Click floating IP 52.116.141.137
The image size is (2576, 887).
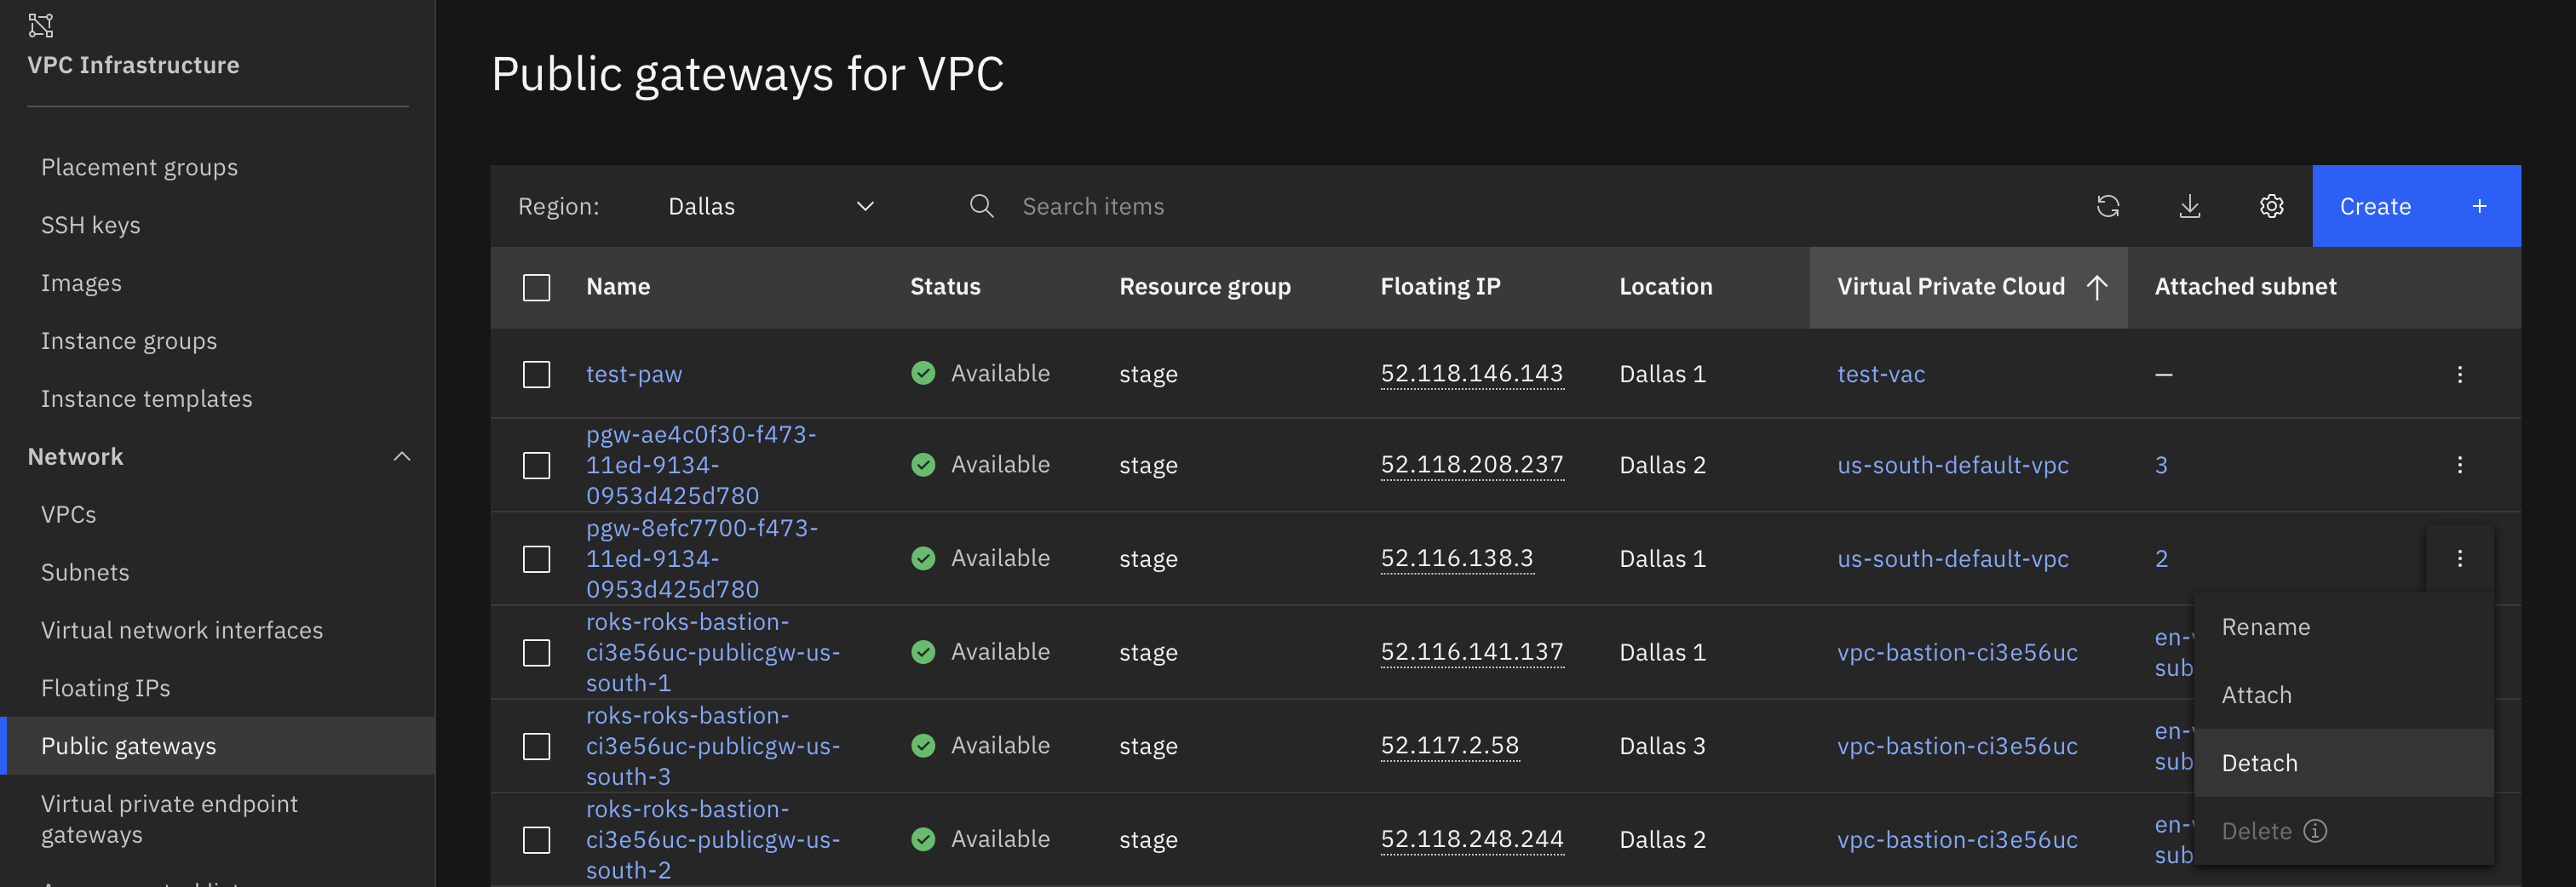point(1471,652)
